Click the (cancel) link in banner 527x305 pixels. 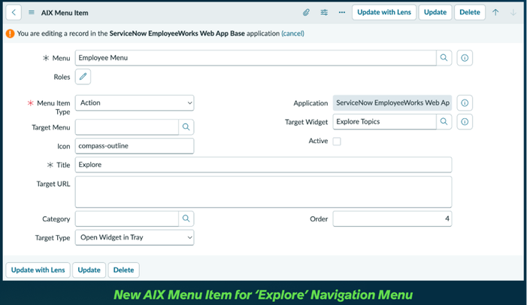coord(292,33)
